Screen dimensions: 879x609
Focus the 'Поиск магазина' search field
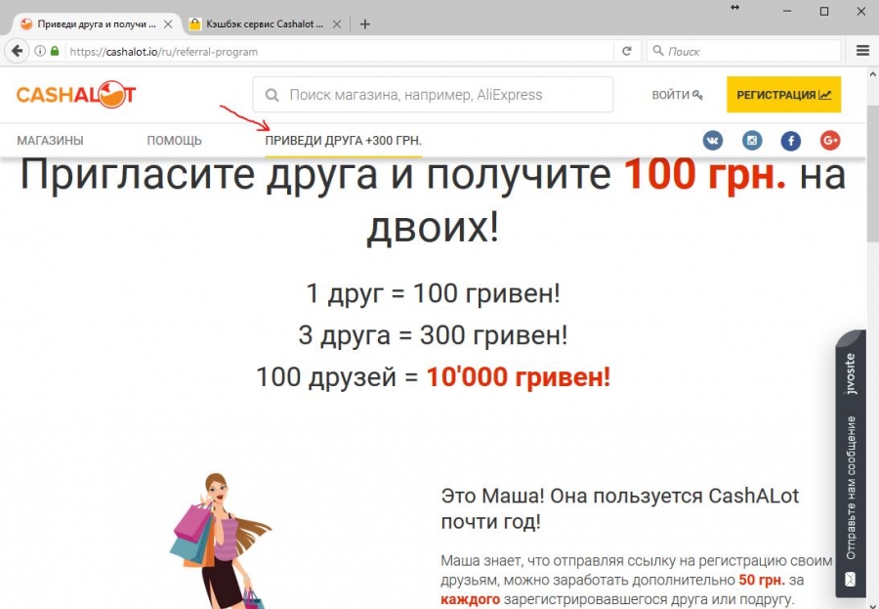433,95
